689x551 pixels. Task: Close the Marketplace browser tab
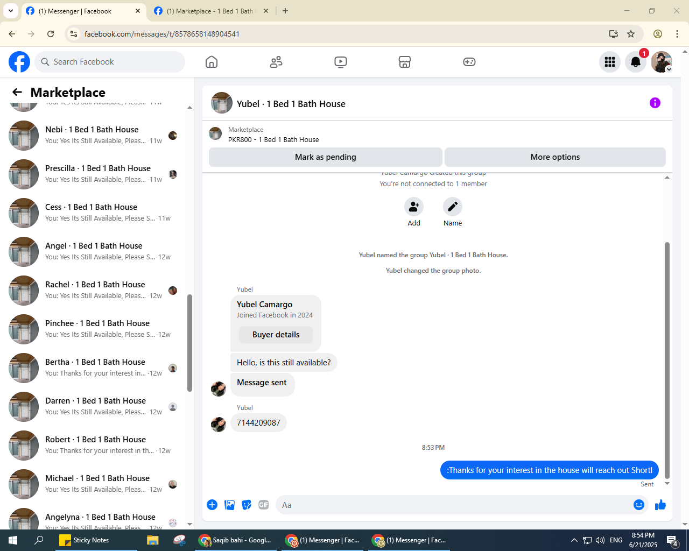click(266, 11)
